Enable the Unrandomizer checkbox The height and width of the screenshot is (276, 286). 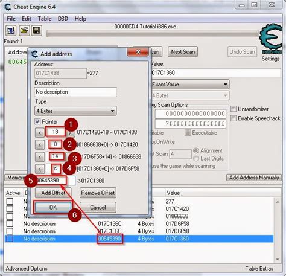(234, 109)
